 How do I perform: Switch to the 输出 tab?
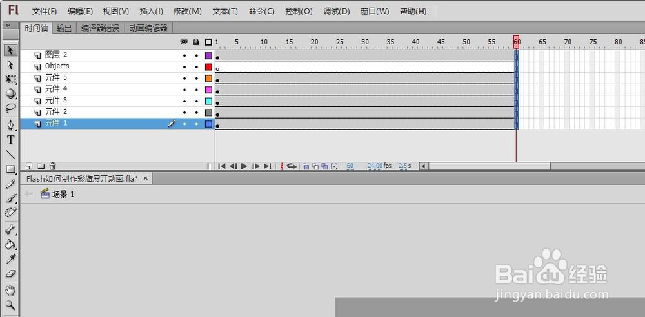64,28
